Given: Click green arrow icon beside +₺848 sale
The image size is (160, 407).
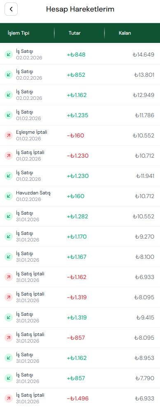Looking at the screenshot, I should tap(9, 54).
